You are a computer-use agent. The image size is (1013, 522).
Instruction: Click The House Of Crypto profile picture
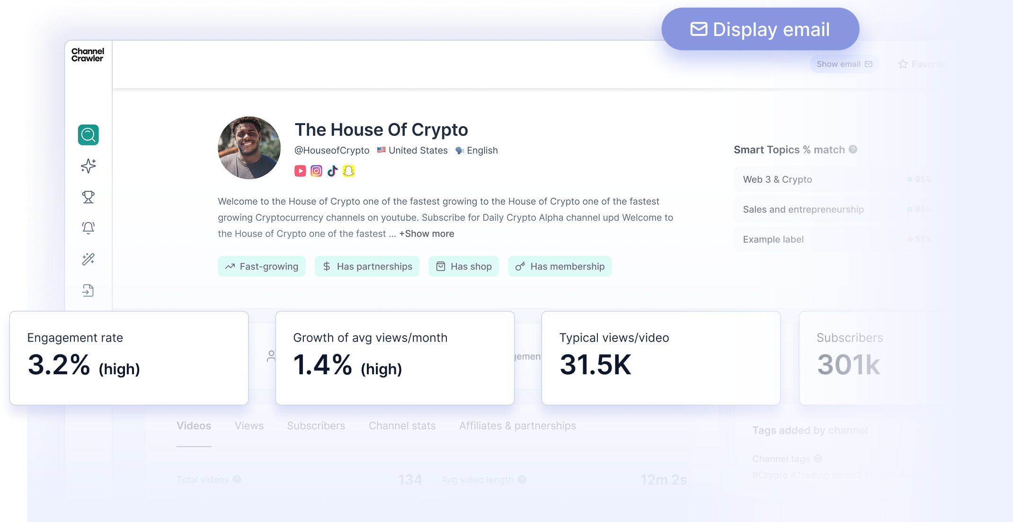point(249,148)
